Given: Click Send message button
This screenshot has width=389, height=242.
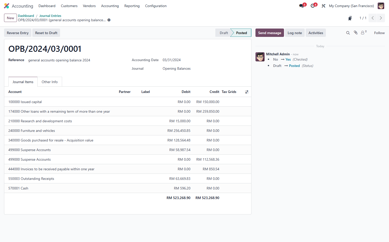Looking at the screenshot, I should 270,33.
